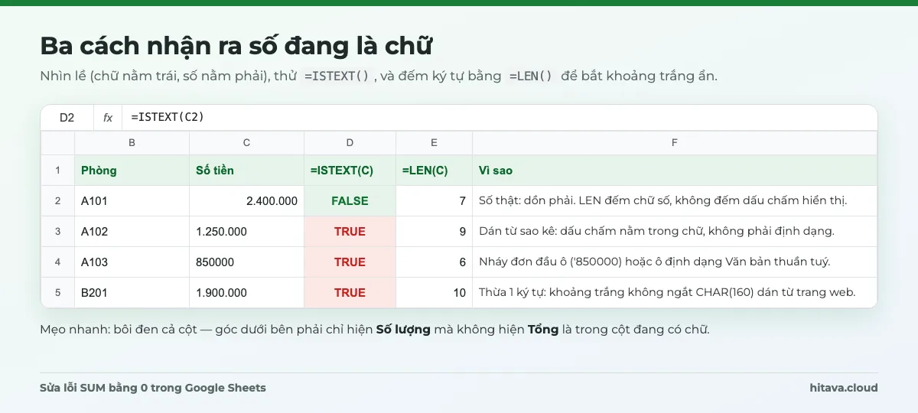Select the amount cell 850000

(x=247, y=262)
